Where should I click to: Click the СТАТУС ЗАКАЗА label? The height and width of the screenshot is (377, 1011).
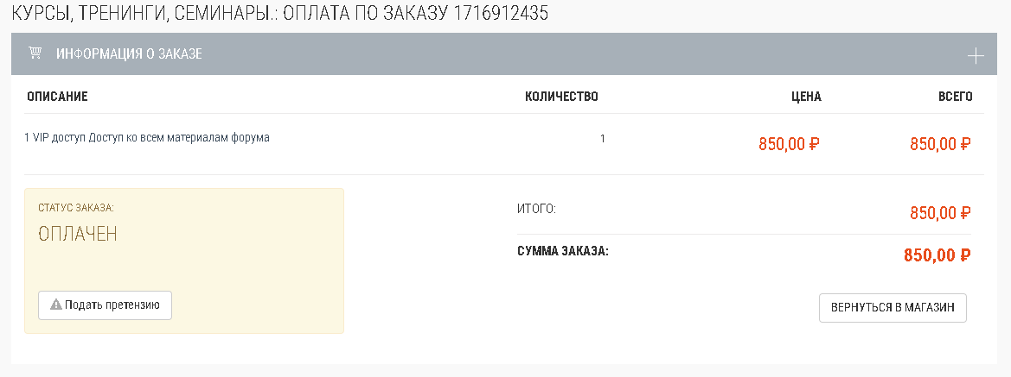[x=76, y=208]
